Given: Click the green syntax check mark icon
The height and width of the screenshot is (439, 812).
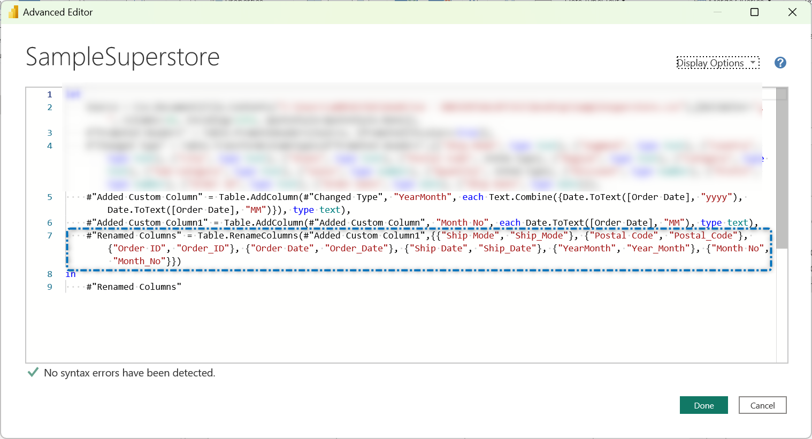Looking at the screenshot, I should tap(33, 373).
